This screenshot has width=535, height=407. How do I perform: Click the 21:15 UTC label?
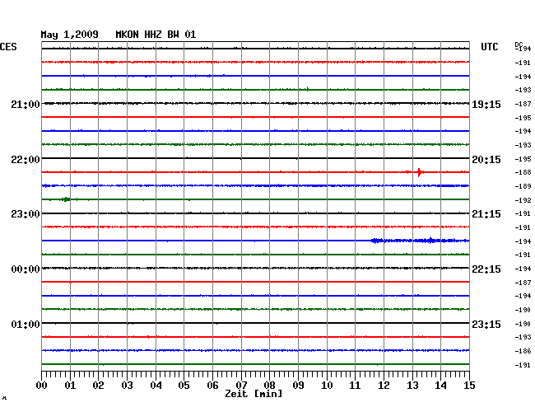coord(486,214)
